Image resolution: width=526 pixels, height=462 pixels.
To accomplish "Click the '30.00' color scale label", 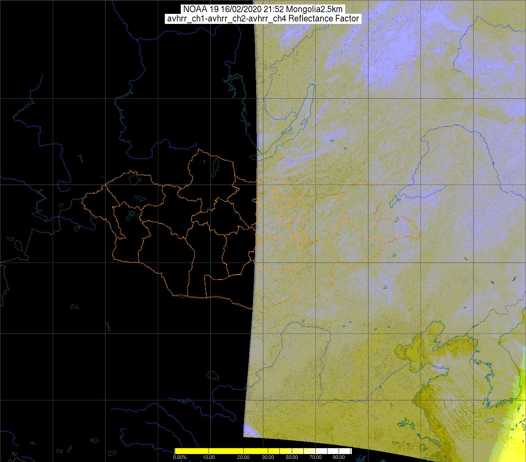I will [268, 457].
